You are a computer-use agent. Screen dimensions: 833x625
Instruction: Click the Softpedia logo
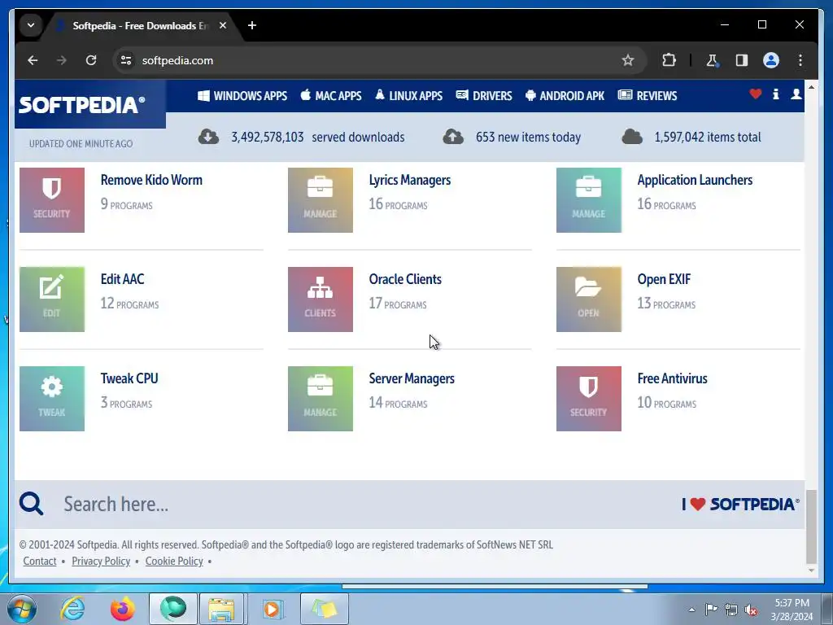(x=82, y=105)
